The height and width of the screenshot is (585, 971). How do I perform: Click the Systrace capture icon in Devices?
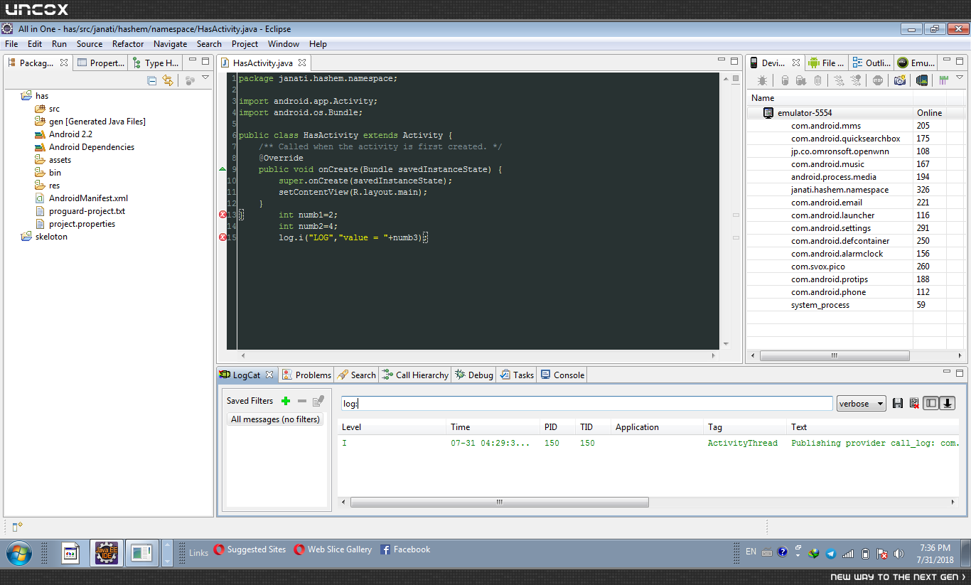[944, 81]
